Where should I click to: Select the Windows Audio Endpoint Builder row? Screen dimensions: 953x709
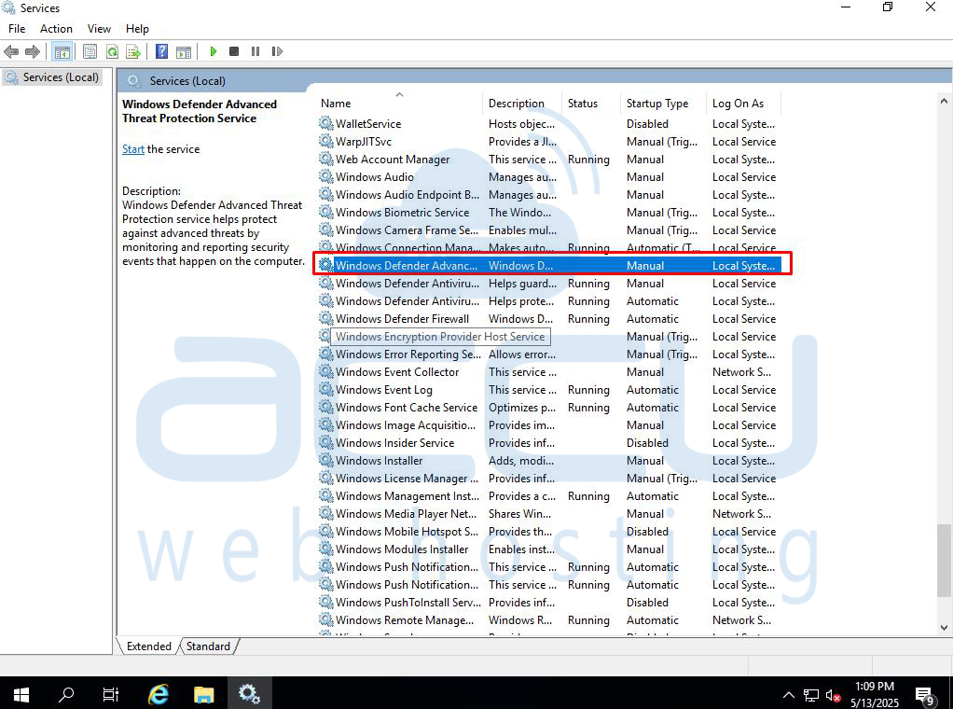(x=549, y=195)
